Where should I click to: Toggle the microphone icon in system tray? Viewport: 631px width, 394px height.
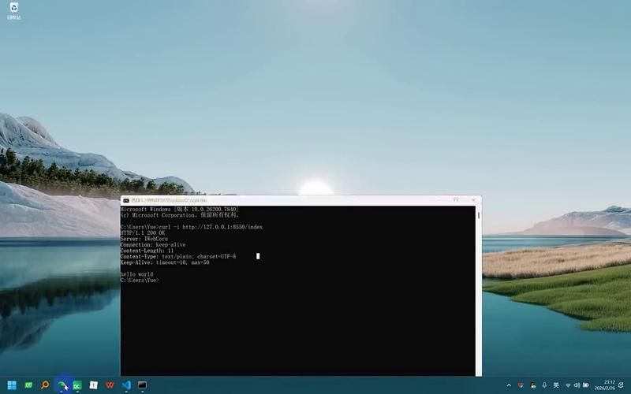click(x=544, y=385)
